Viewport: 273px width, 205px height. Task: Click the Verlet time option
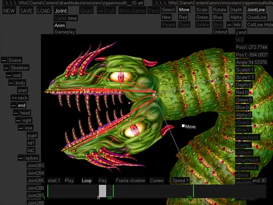point(65,18)
